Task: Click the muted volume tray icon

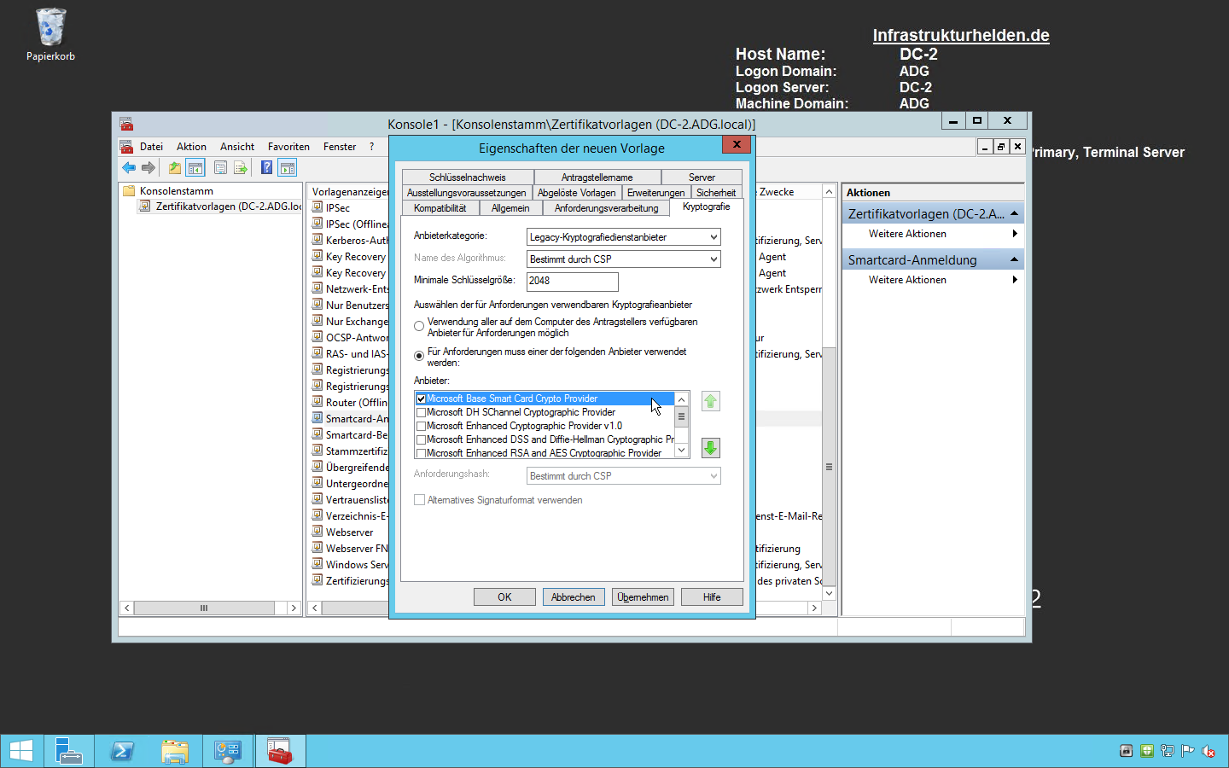Action: 1208,751
